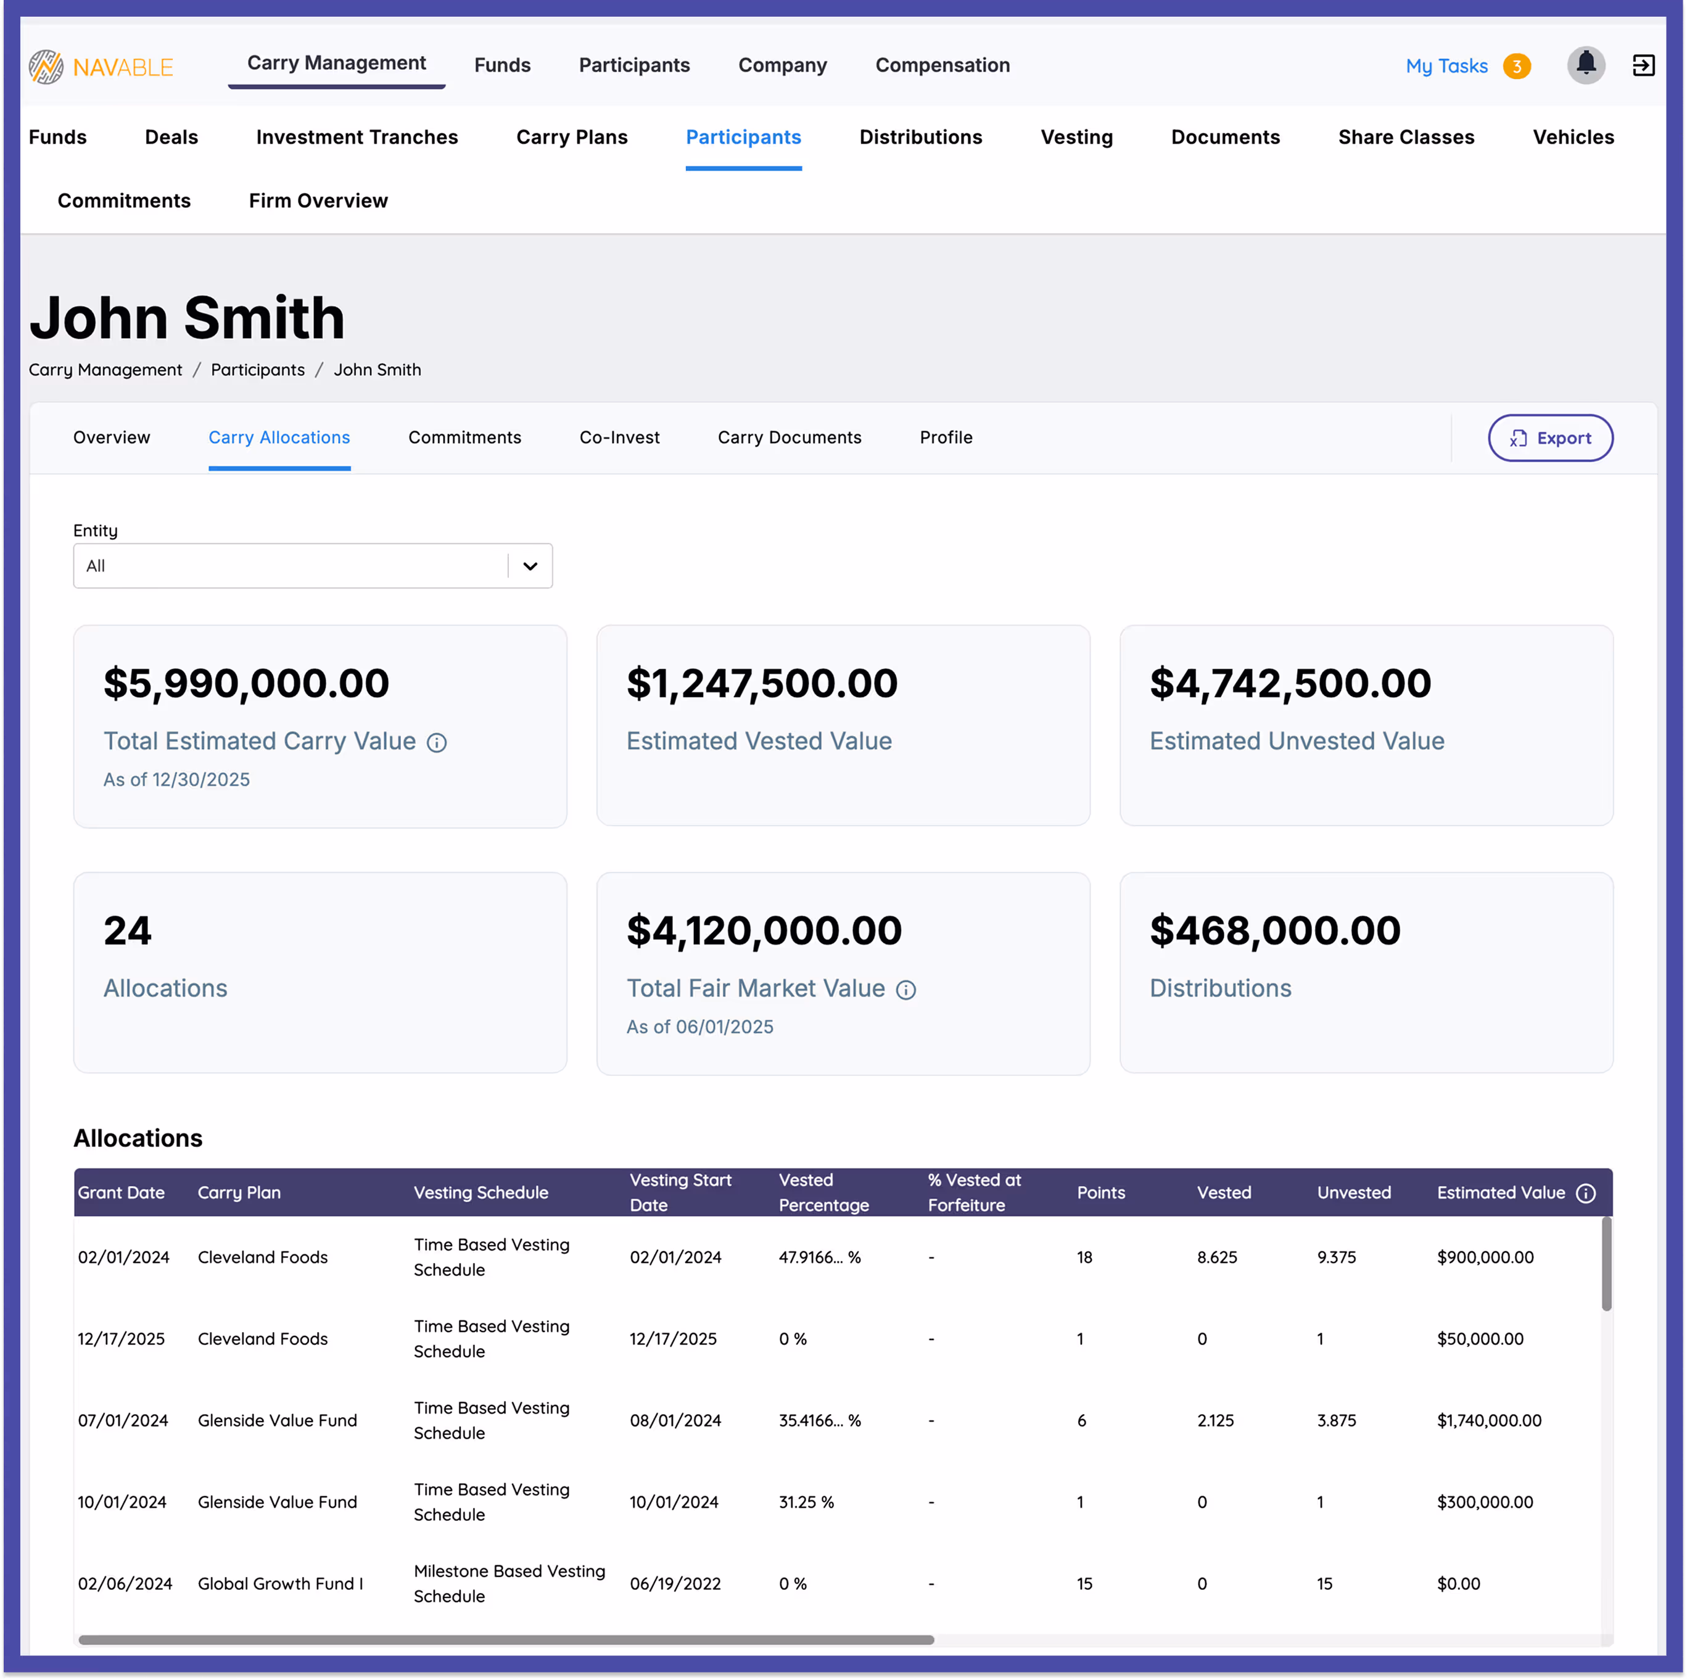
Task: Switch to the Compensation menu item
Action: pyautogui.click(x=942, y=65)
